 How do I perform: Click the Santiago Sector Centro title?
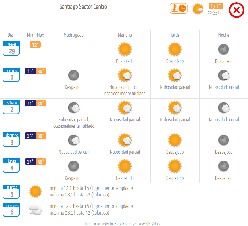coord(83,7)
